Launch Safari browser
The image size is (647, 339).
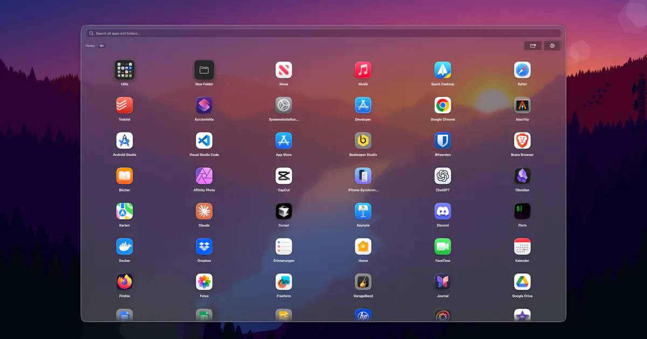pos(522,70)
